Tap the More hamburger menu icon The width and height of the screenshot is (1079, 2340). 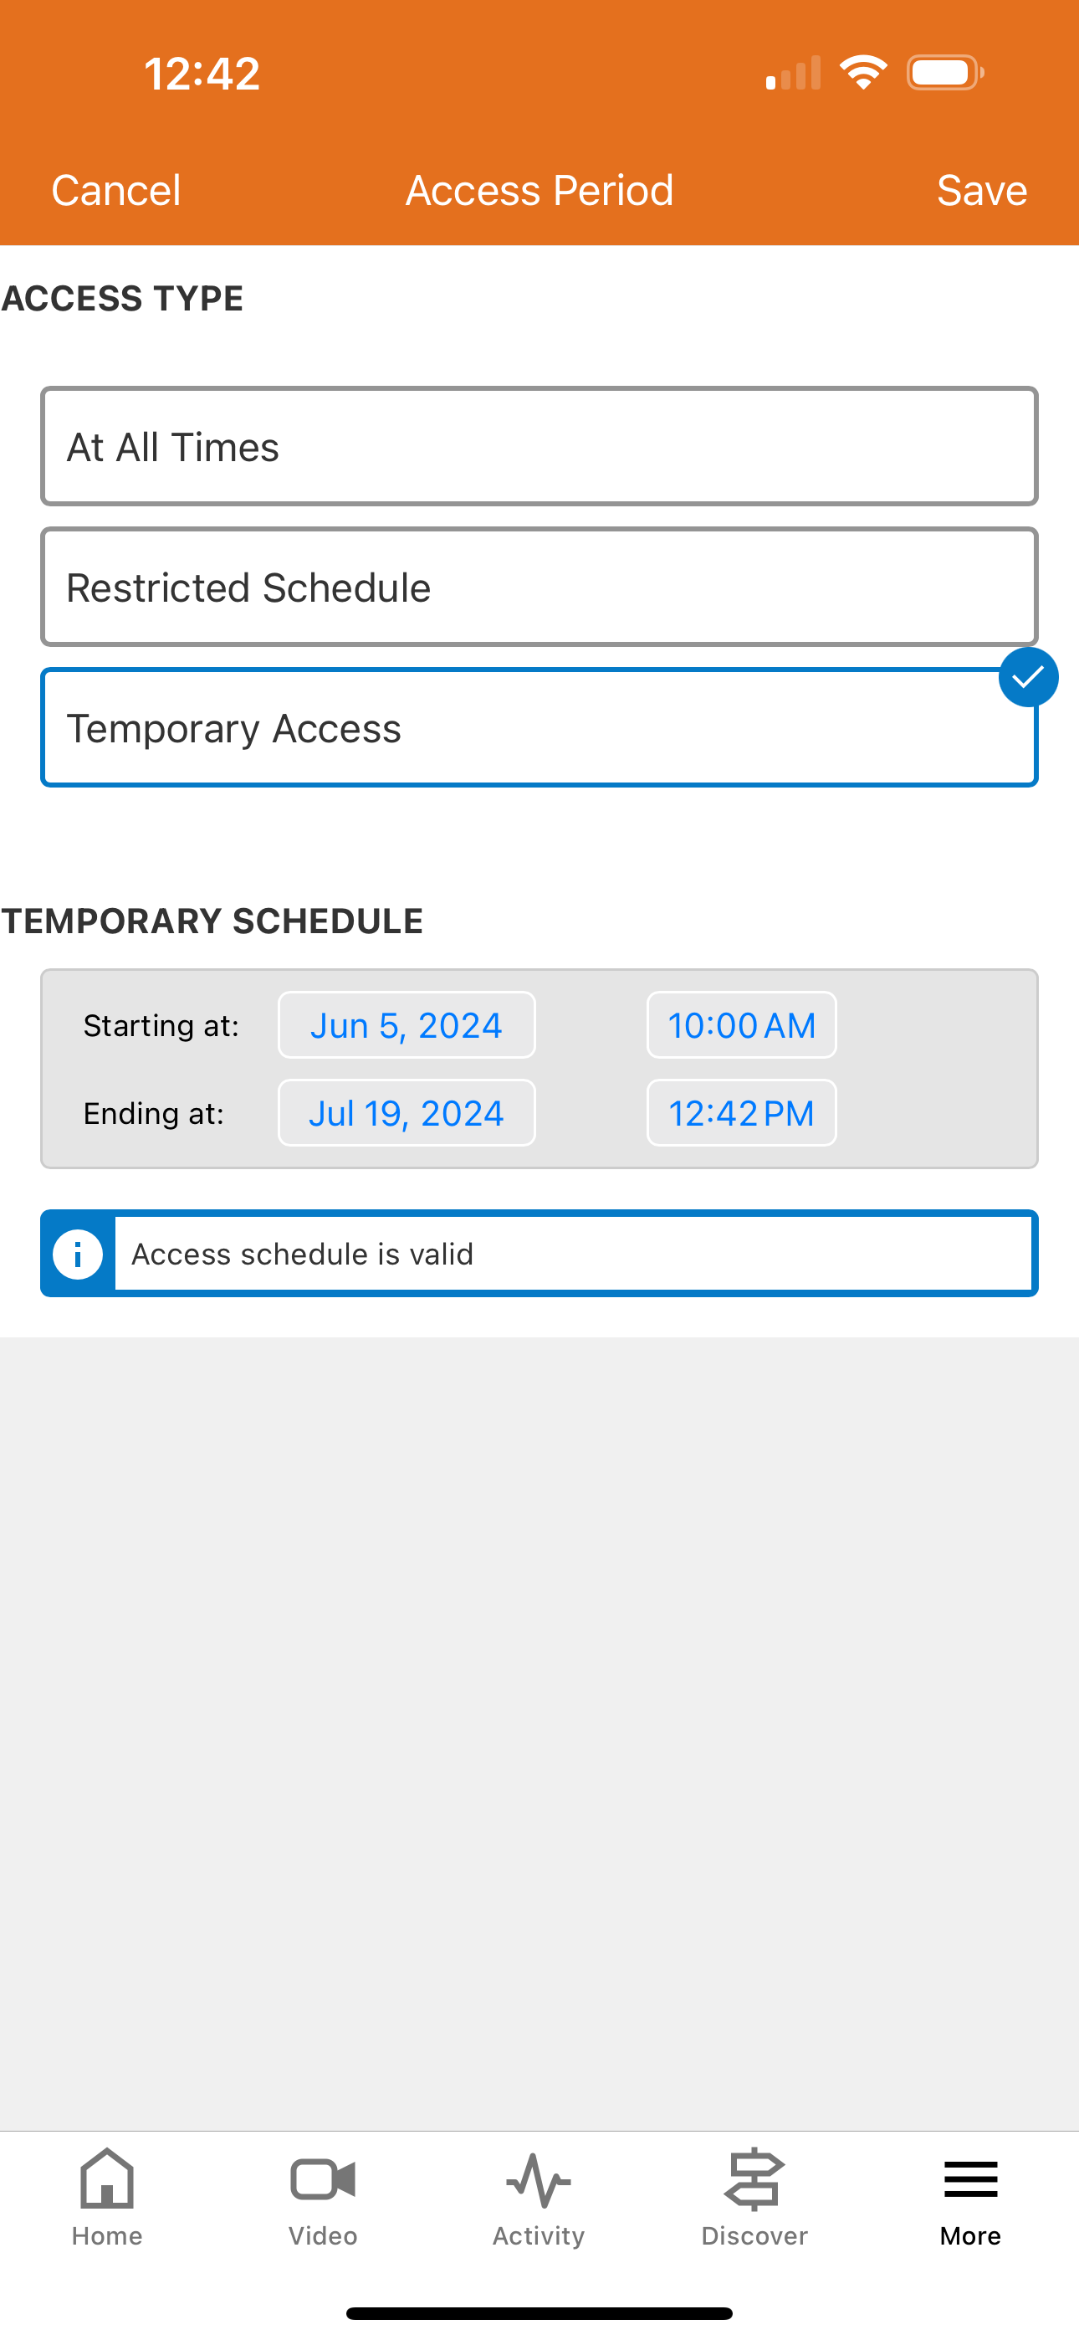pyautogui.click(x=970, y=2178)
